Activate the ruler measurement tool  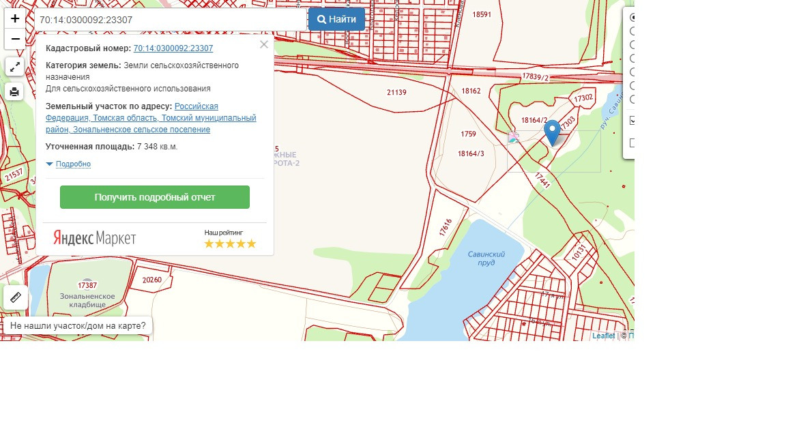click(15, 297)
